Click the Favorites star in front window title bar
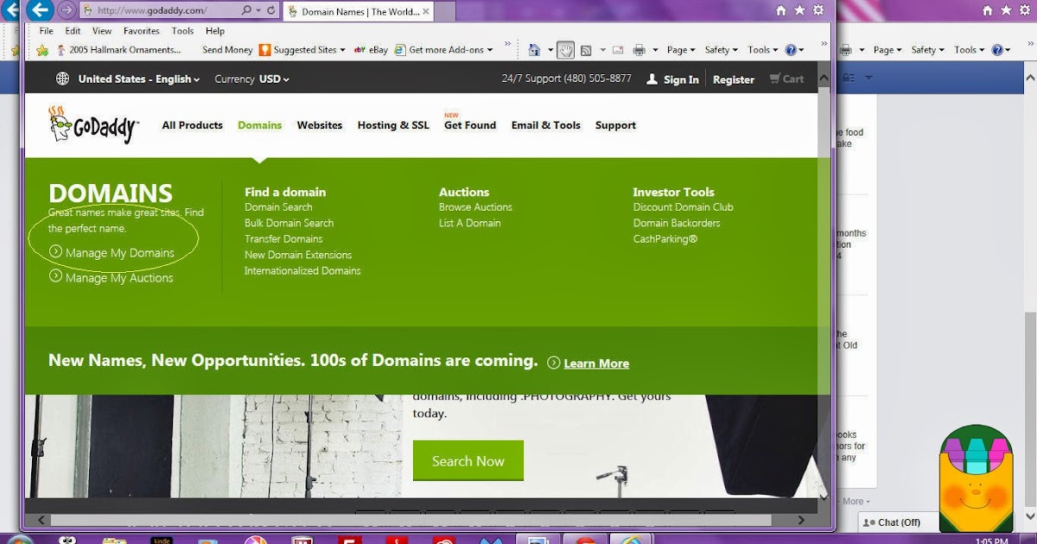The image size is (1037, 544). tap(799, 10)
